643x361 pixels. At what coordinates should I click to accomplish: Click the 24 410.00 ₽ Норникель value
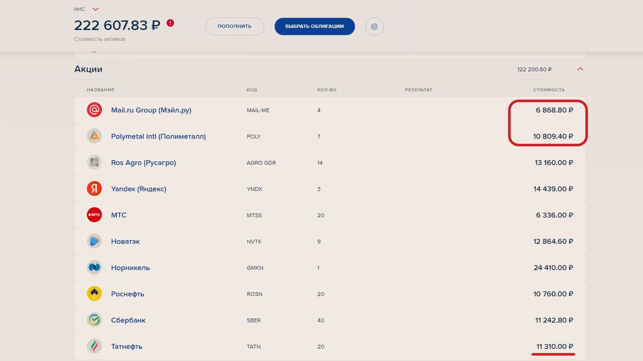[x=553, y=267]
